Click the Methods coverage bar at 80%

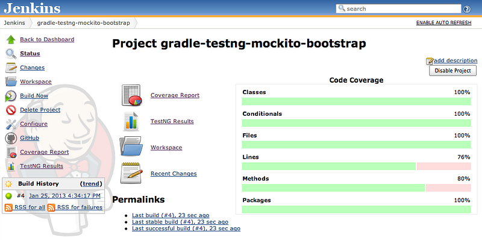pos(357,188)
